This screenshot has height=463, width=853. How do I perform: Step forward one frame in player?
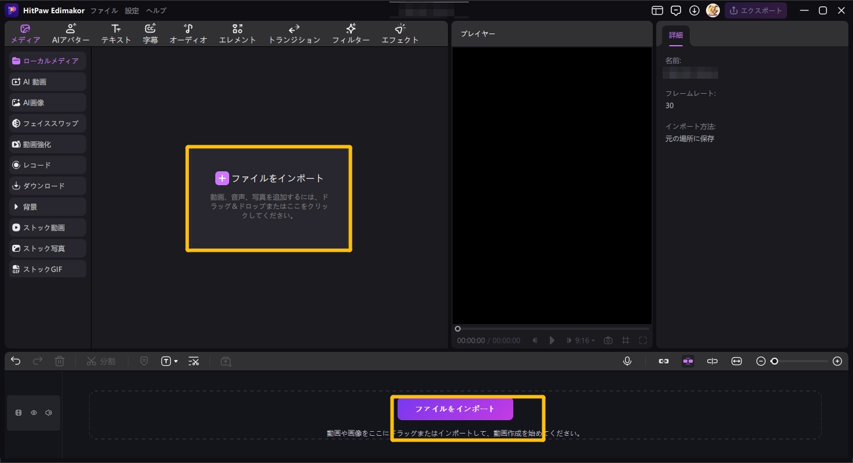tap(569, 340)
